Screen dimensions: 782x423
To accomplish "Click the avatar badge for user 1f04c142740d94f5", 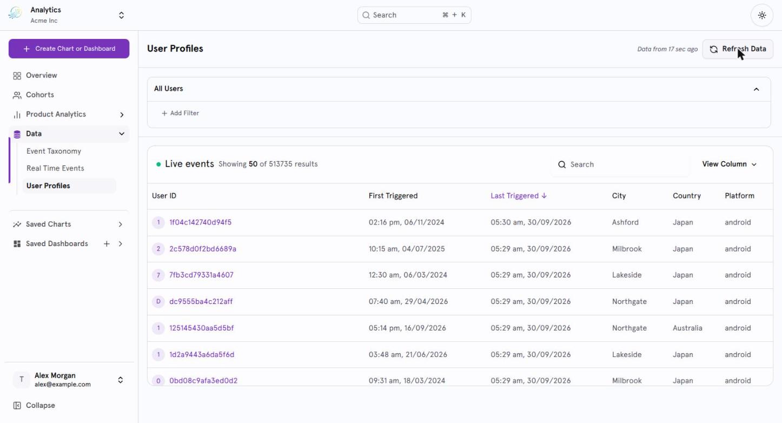I will pyautogui.click(x=158, y=222).
